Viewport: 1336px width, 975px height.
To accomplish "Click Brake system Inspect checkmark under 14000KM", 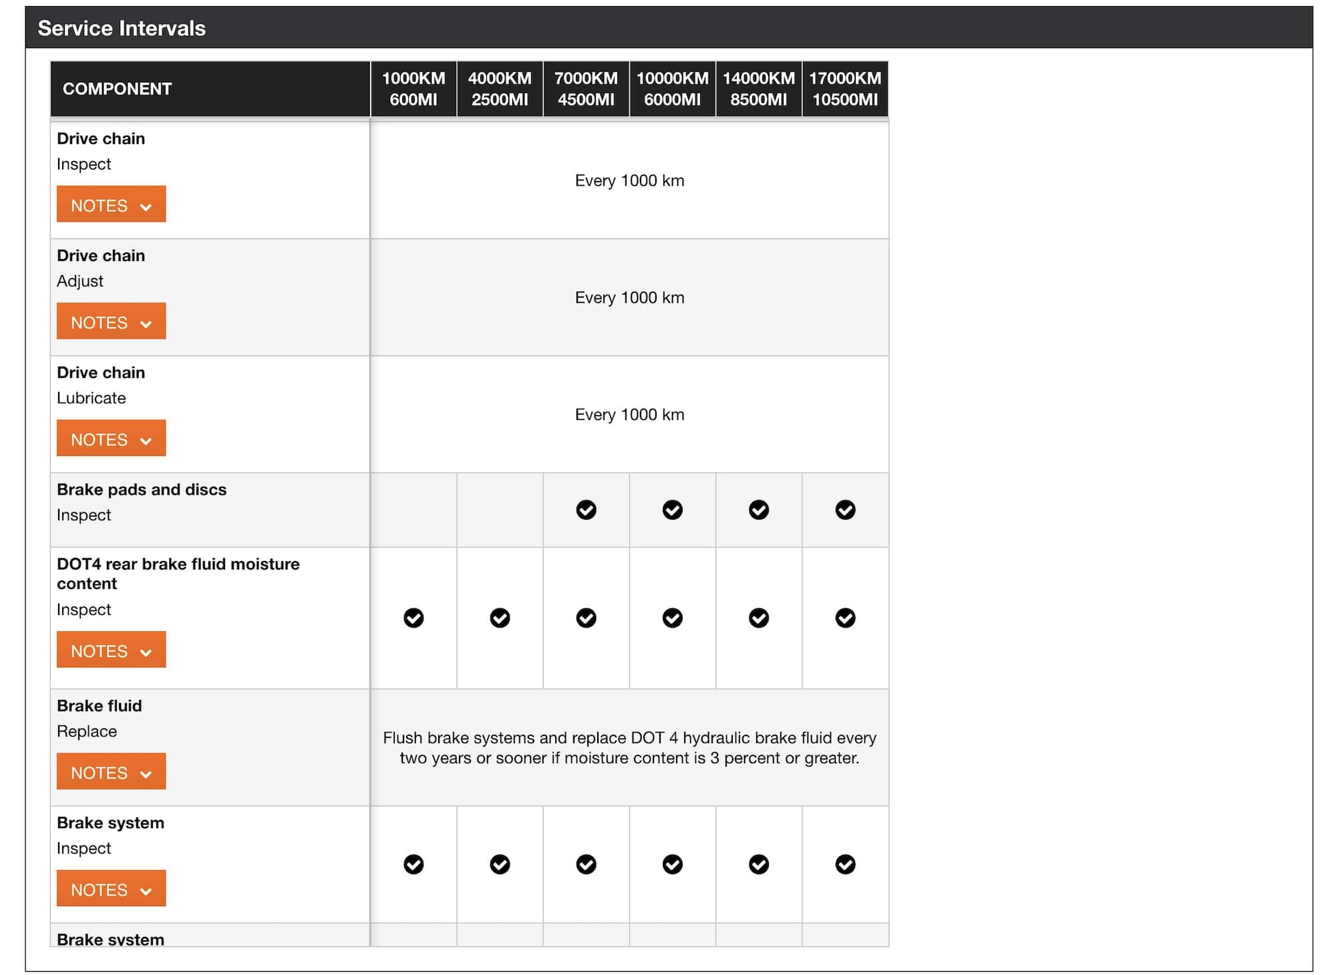I will [x=758, y=865].
